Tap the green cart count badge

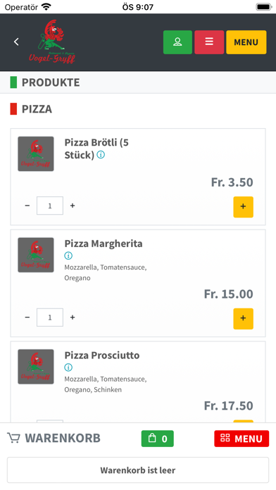click(158, 439)
